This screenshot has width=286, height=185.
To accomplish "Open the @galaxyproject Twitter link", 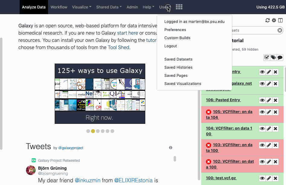I will pos(71,148).
